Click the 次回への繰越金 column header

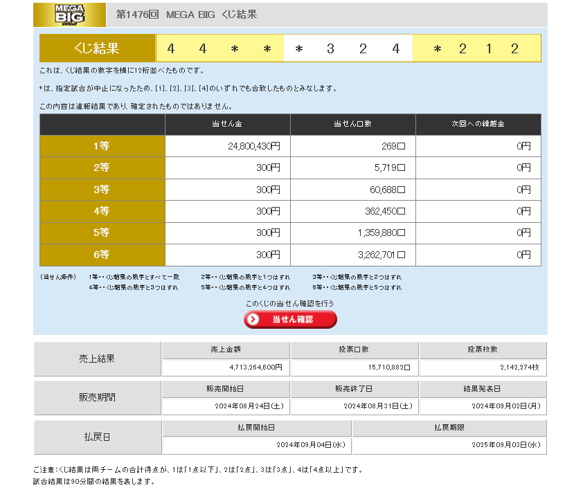478,124
